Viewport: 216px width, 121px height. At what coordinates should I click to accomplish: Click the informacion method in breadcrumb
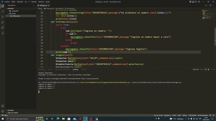click(x=70, y=8)
